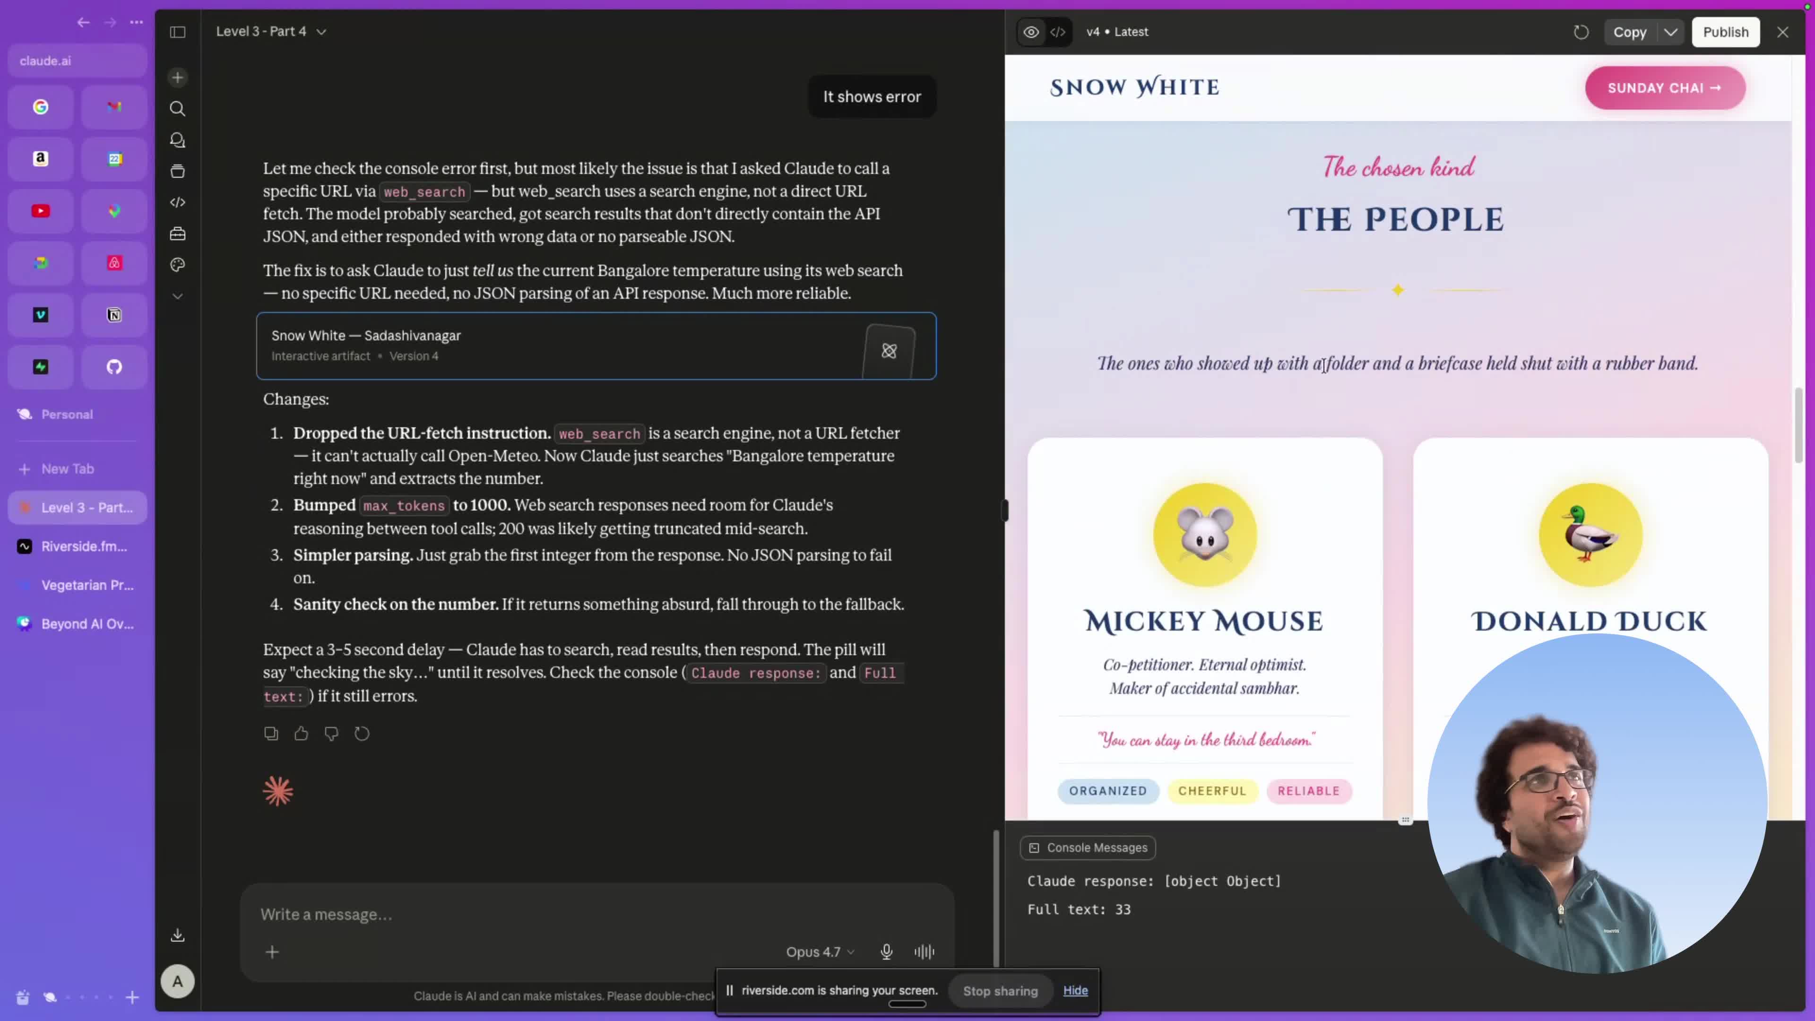The height and width of the screenshot is (1021, 1815).
Task: Give thumbs up feedback on response
Action: point(302,734)
